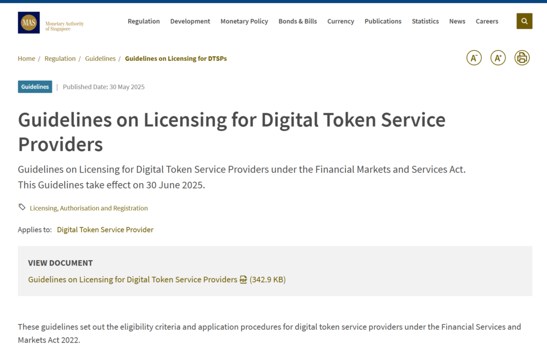The width and height of the screenshot is (547, 358).
Task: Open Digital Token Service Provider link
Action: tap(105, 230)
